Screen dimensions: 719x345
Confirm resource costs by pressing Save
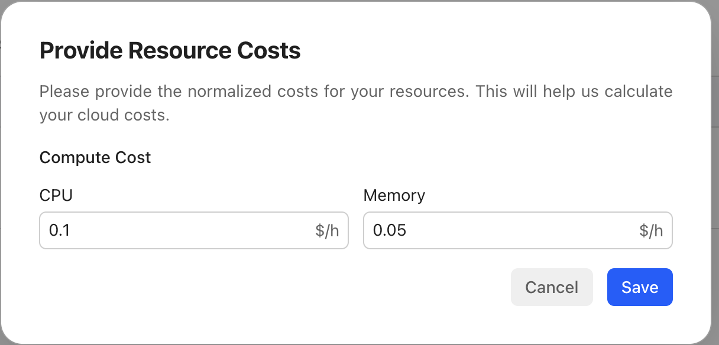click(640, 287)
